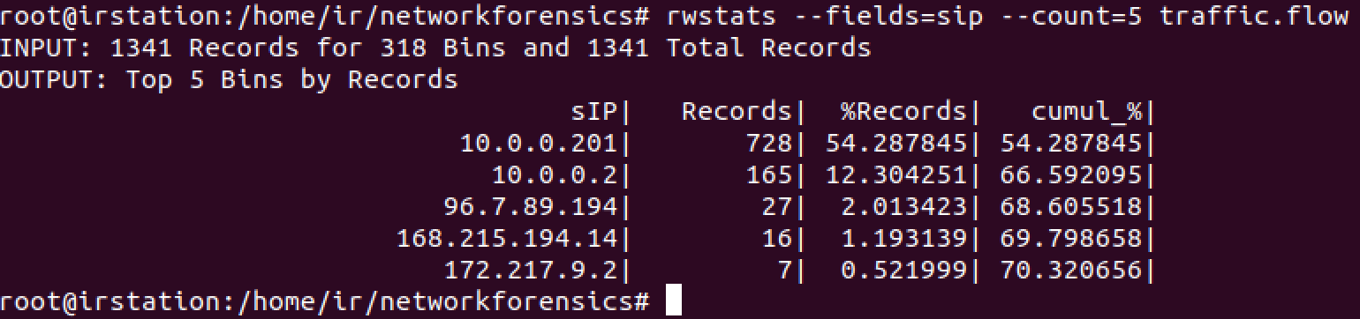Image resolution: width=1360 pixels, height=319 pixels.
Task: Click the --count=5 argument
Action: pos(1071,17)
